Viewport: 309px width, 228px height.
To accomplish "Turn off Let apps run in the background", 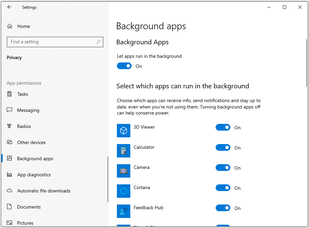I will (124, 66).
